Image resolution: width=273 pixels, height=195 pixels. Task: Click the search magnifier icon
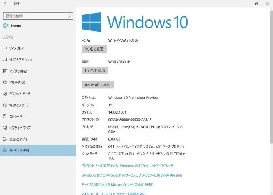(x=70, y=16)
